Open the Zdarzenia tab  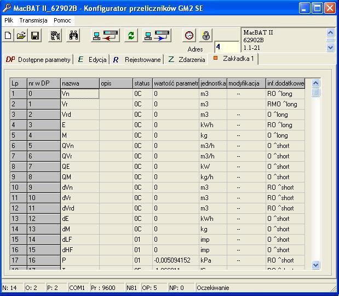[186, 60]
